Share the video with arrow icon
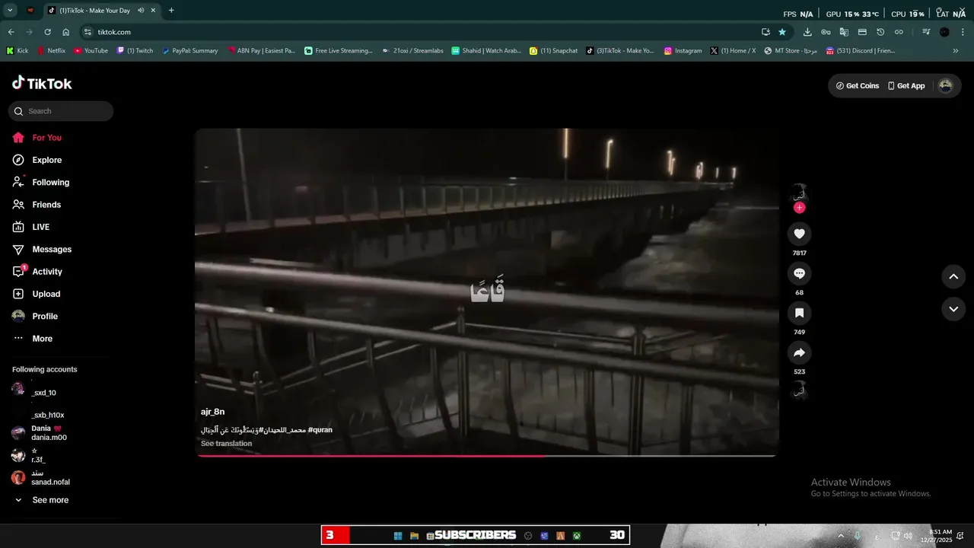The image size is (974, 548). point(799,352)
